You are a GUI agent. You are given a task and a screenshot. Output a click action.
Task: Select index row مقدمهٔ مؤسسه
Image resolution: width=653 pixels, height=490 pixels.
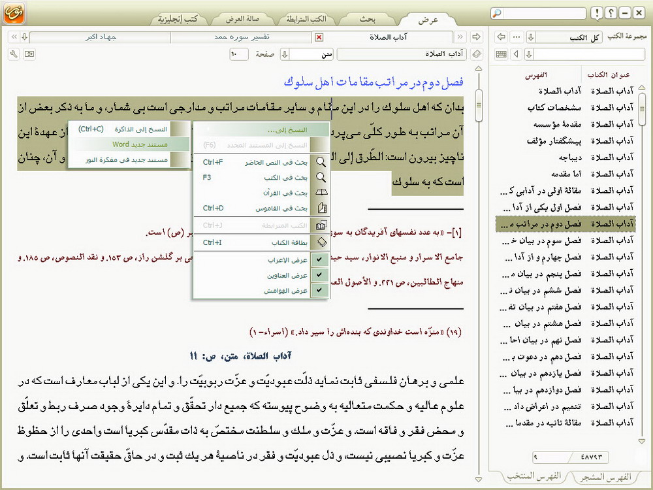point(566,124)
